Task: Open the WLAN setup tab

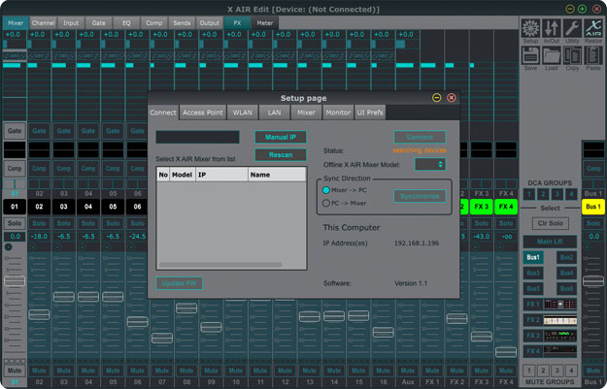Action: [243, 113]
